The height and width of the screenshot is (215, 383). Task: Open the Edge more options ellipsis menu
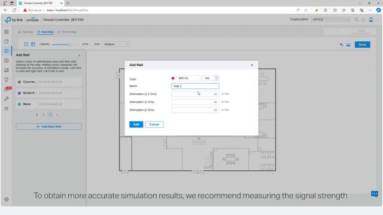tap(370, 10)
